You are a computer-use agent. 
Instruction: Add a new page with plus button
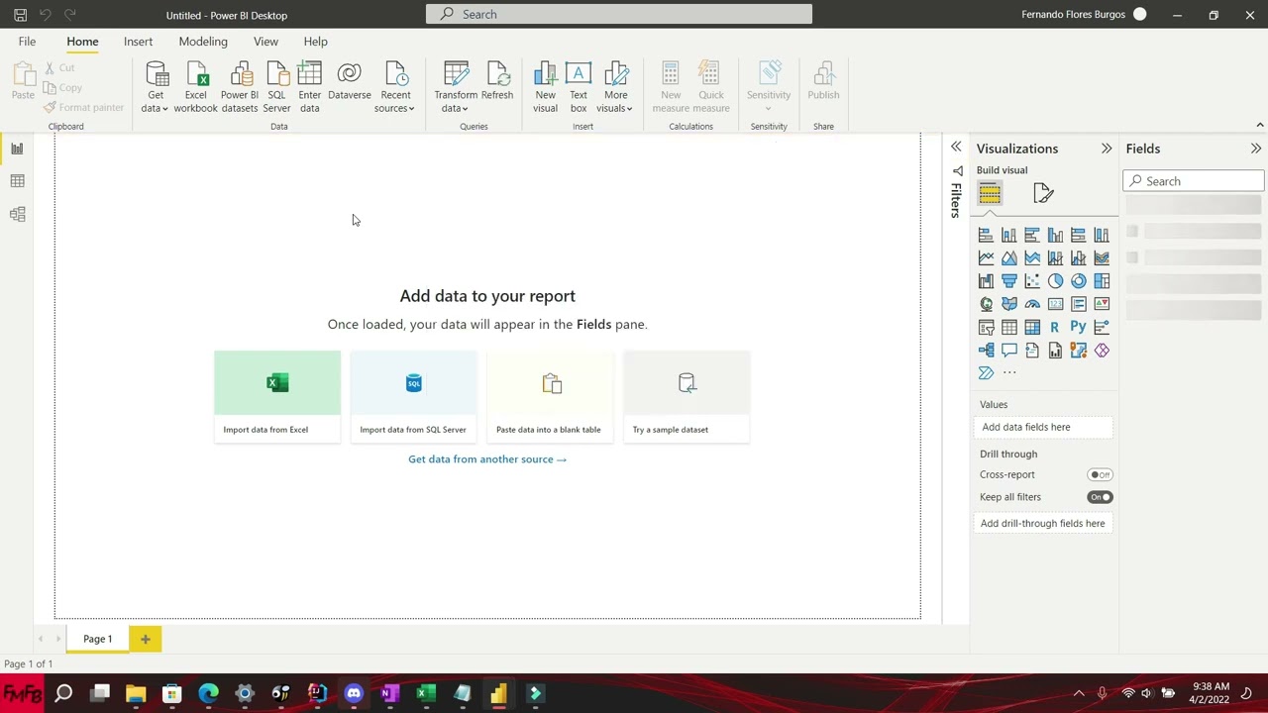[145, 639]
